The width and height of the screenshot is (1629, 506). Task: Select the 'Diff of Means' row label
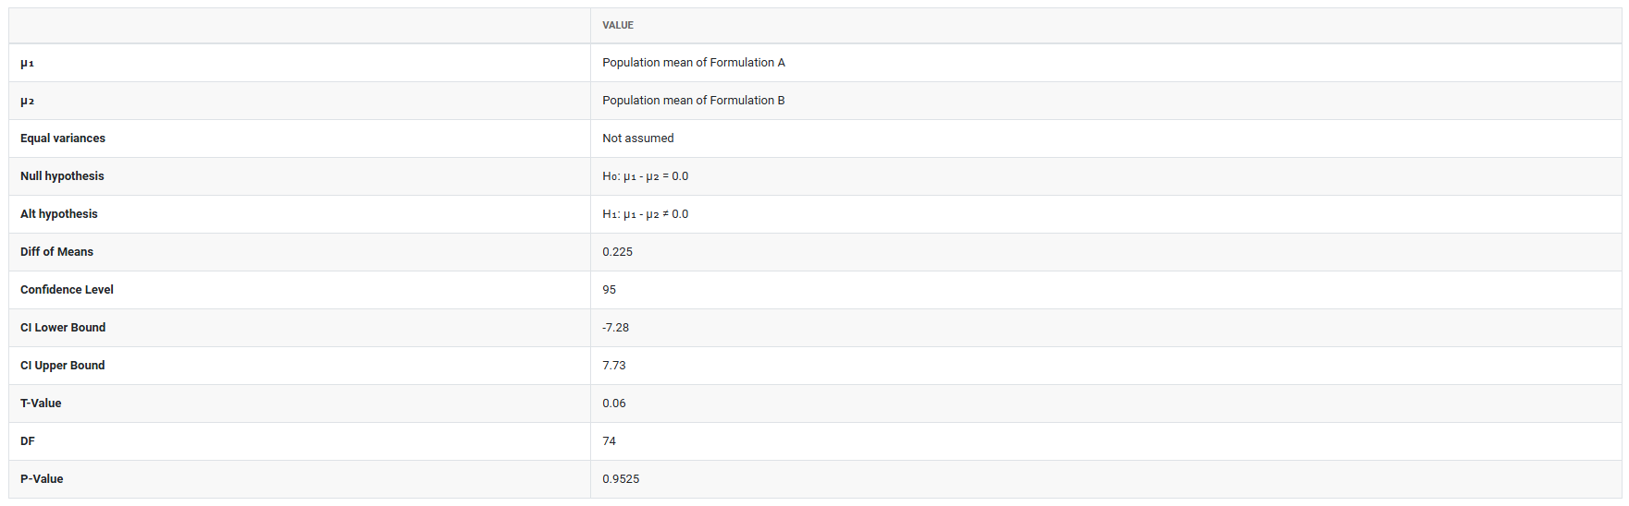pos(56,252)
